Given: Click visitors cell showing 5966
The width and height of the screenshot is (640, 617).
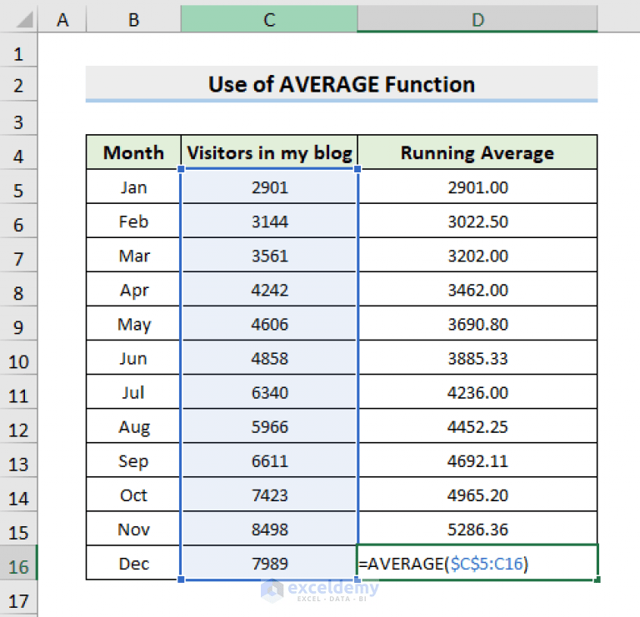Looking at the screenshot, I should 269,426.
